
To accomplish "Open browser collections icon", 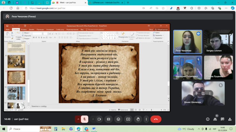I will 213,8.
